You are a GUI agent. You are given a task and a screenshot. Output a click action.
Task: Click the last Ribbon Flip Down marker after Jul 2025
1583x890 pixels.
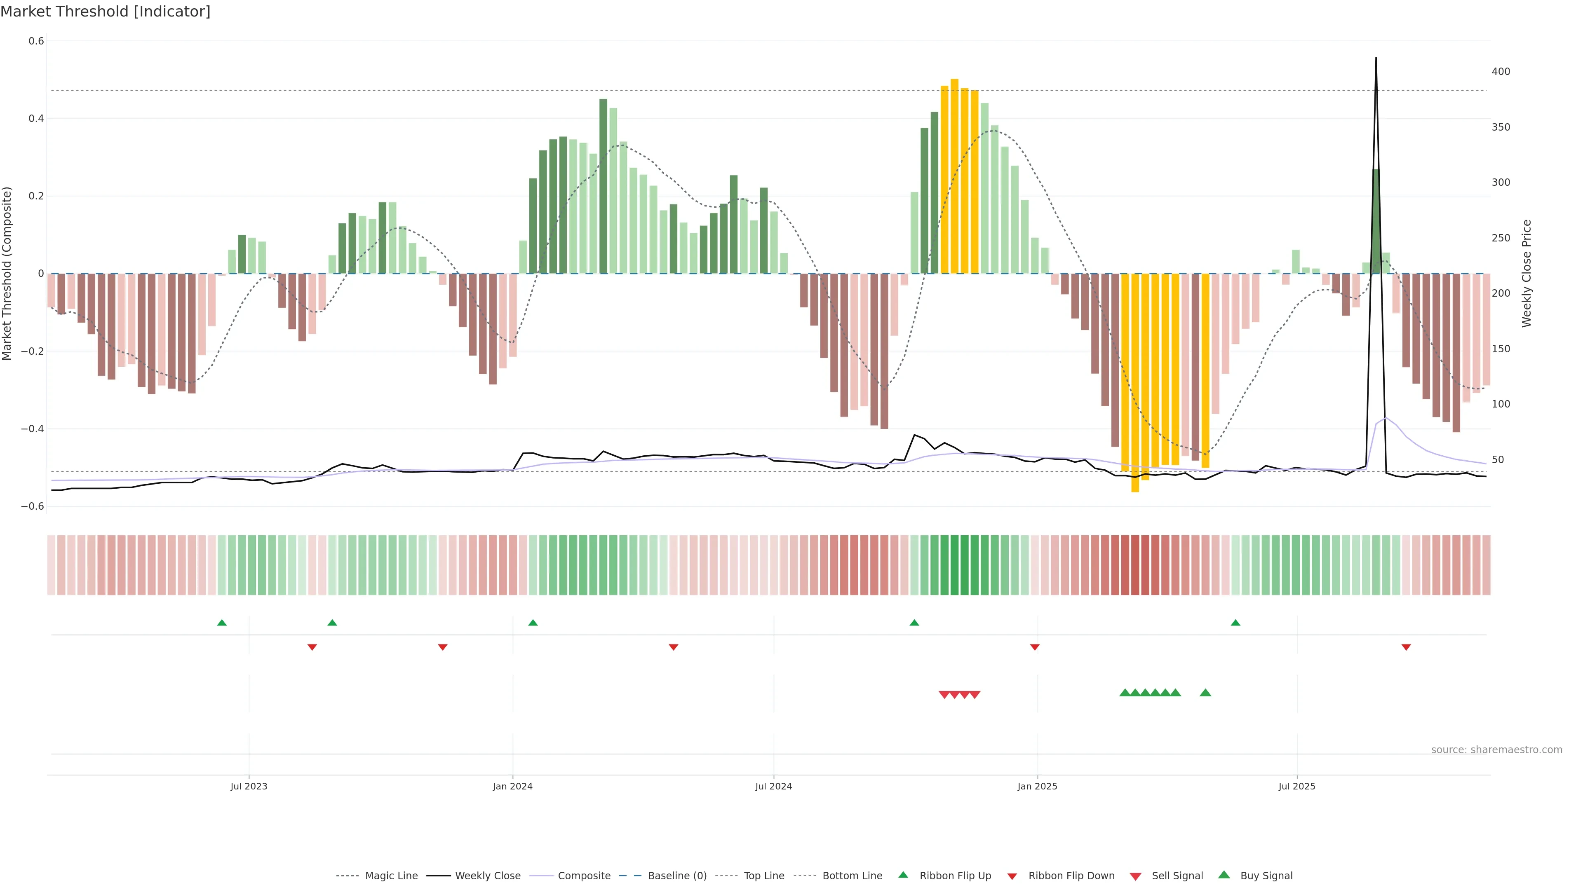click(x=1406, y=647)
